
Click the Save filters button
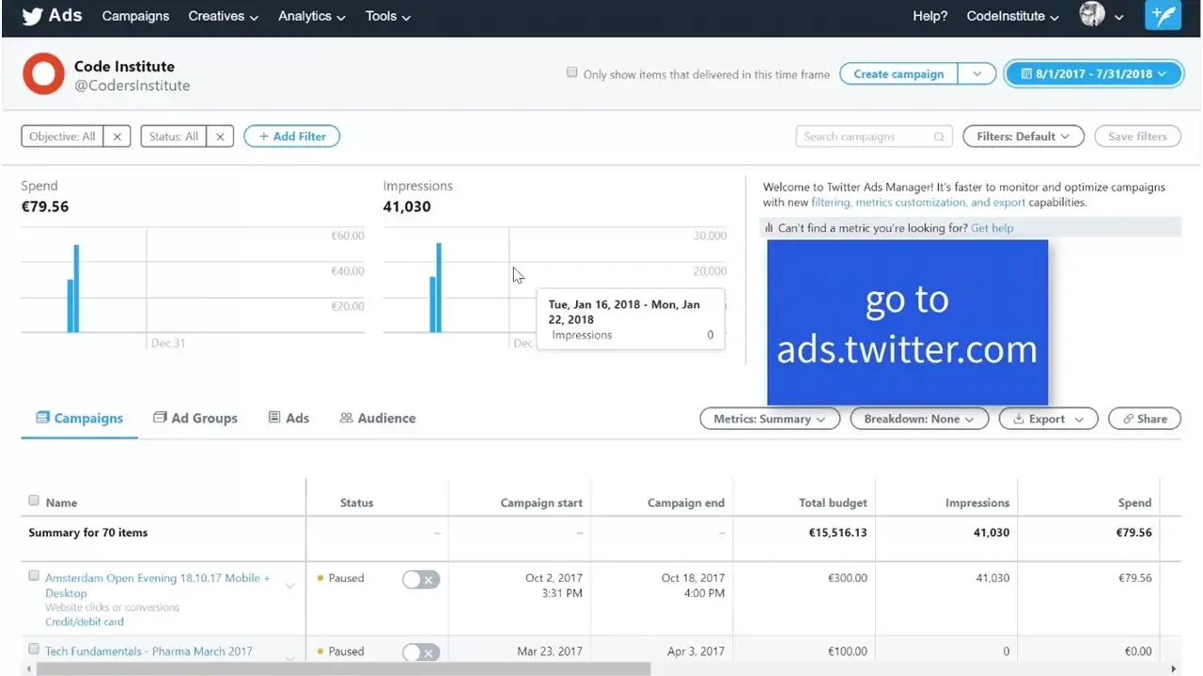point(1137,136)
